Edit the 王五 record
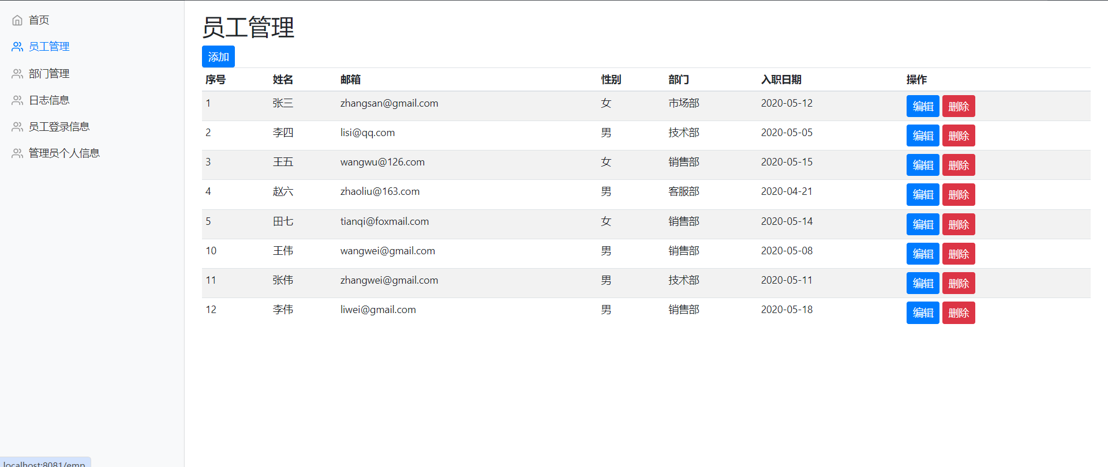Viewport: 1108px width, 467px height. click(923, 165)
